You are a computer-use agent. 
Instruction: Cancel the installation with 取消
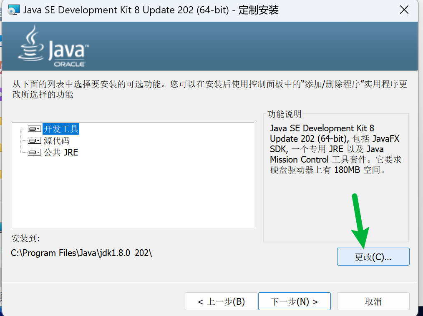(x=373, y=301)
